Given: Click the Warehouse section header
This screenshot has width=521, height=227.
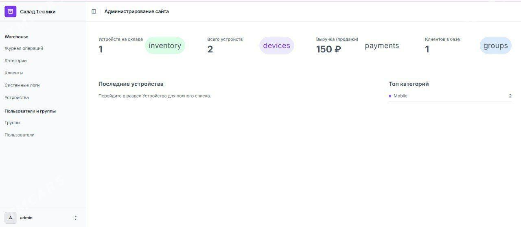Looking at the screenshot, I should coord(16,37).
